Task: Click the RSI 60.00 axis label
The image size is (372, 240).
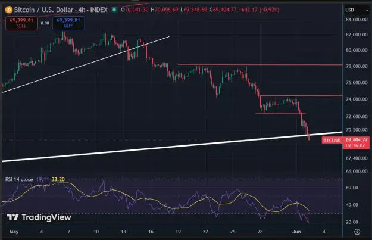Action: [x=352, y=188]
